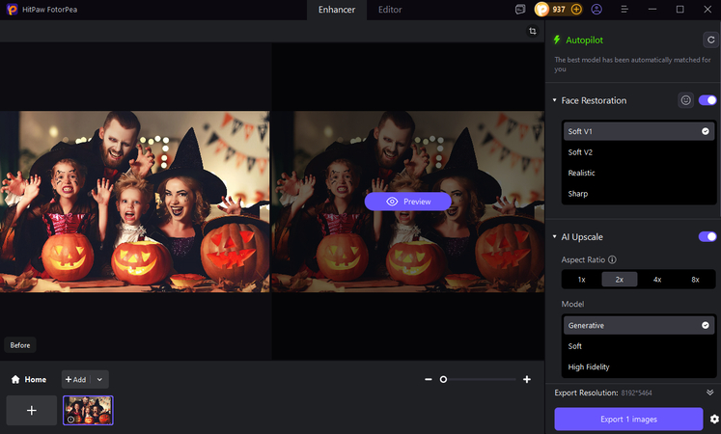Click the Home house icon
This screenshot has height=434, width=721.
pos(15,379)
